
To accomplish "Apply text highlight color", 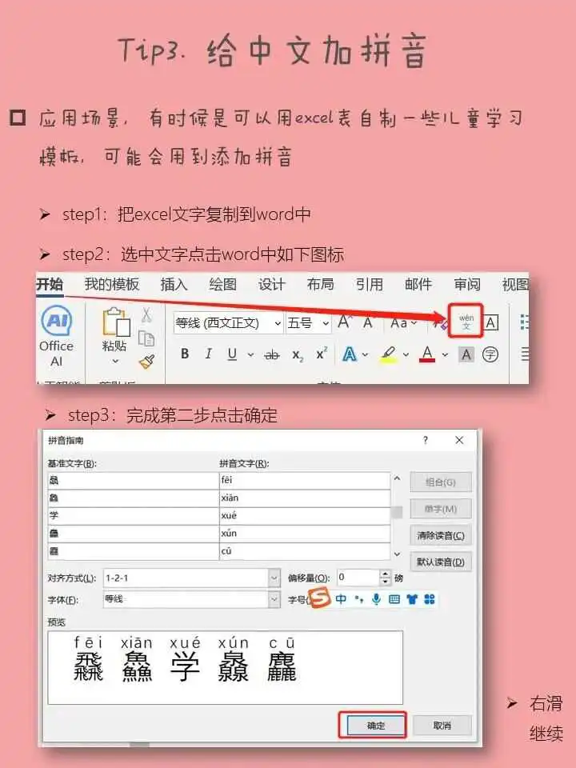I will 388,354.
